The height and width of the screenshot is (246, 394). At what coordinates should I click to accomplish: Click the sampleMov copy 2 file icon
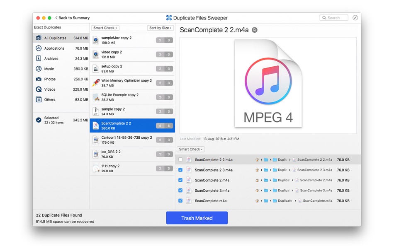tap(95, 40)
